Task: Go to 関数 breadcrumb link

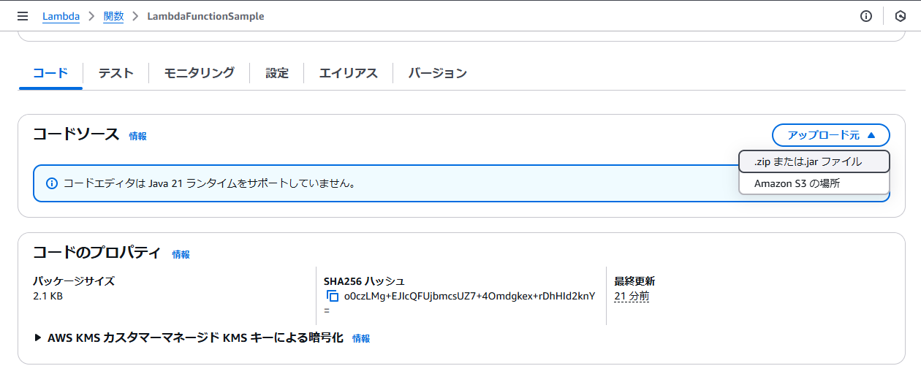Action: pos(113,16)
